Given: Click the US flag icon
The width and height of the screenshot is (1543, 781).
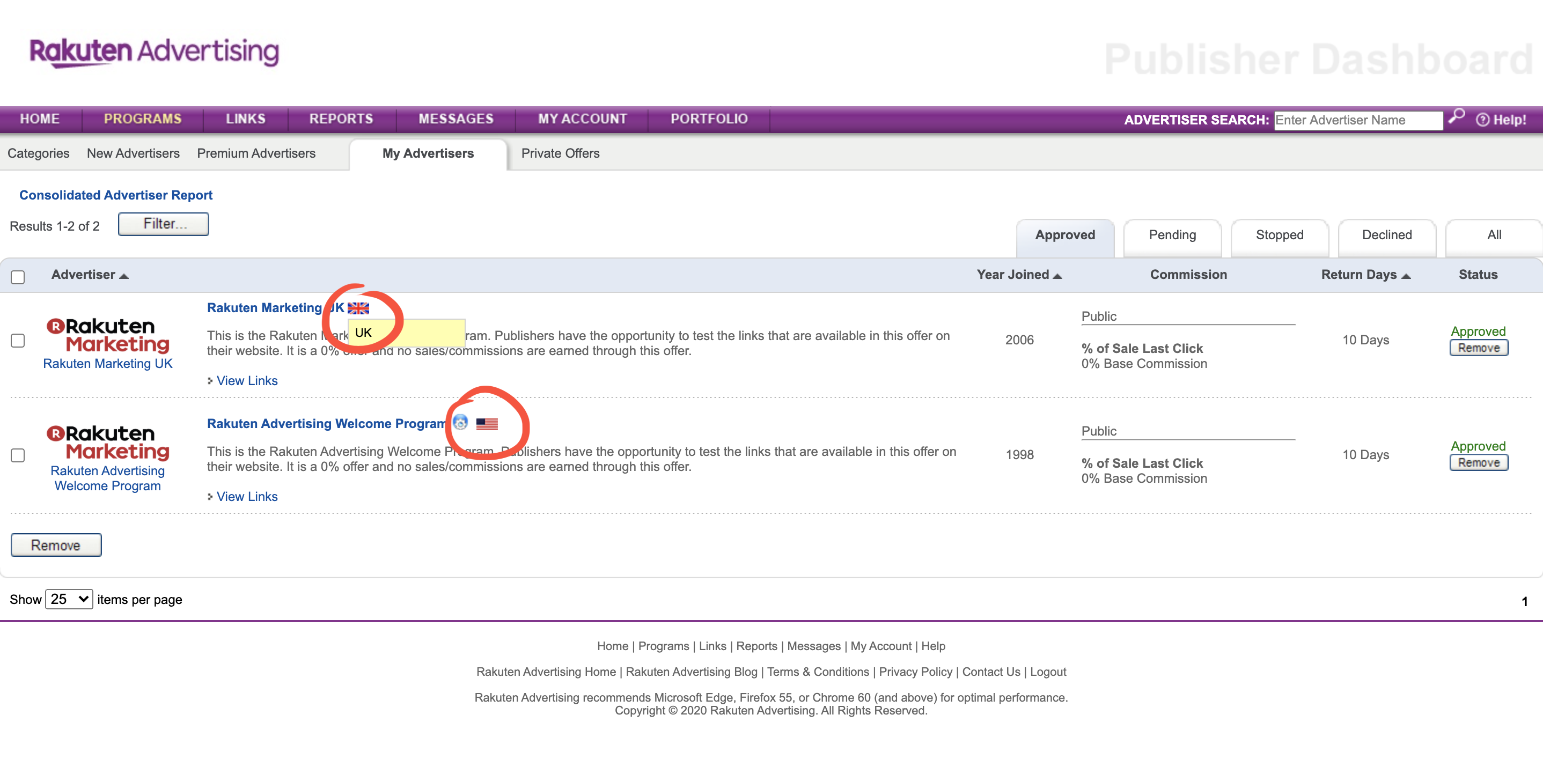Looking at the screenshot, I should tap(487, 424).
